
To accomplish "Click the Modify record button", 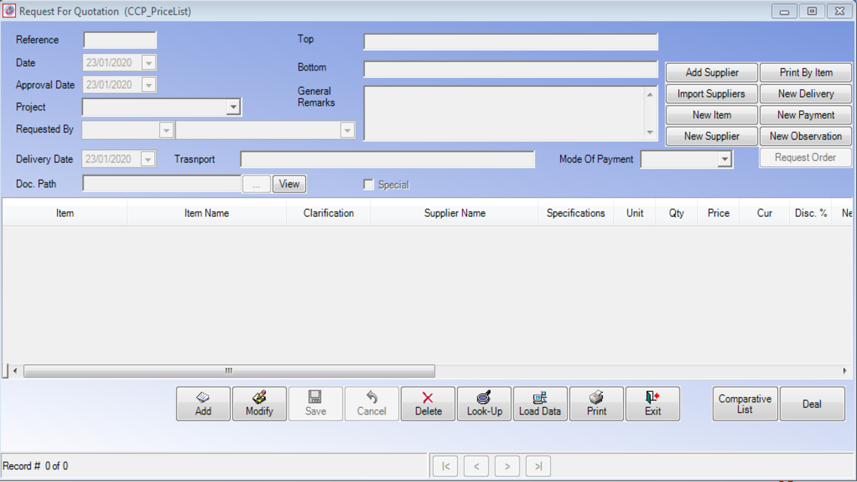I will point(259,404).
